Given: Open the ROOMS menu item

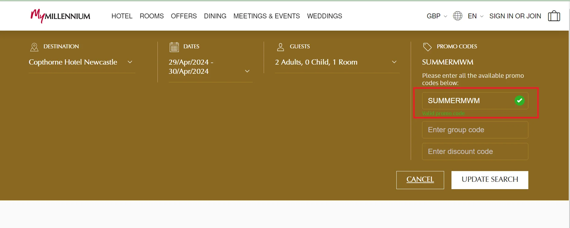Looking at the screenshot, I should pos(152,16).
